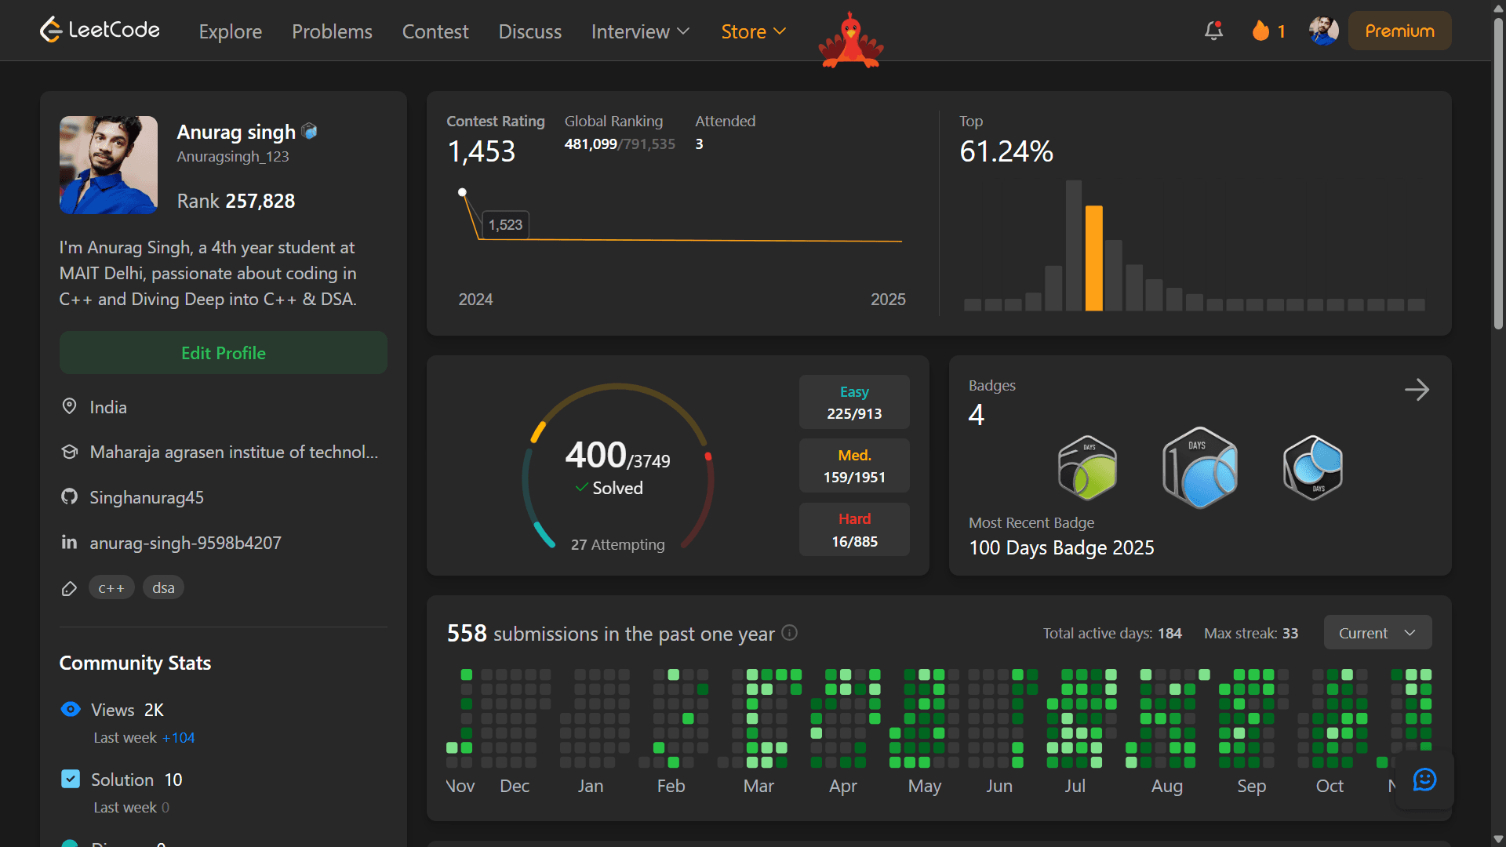Go to the Problems tab
Screen dimensions: 1506x847
pos(332,31)
